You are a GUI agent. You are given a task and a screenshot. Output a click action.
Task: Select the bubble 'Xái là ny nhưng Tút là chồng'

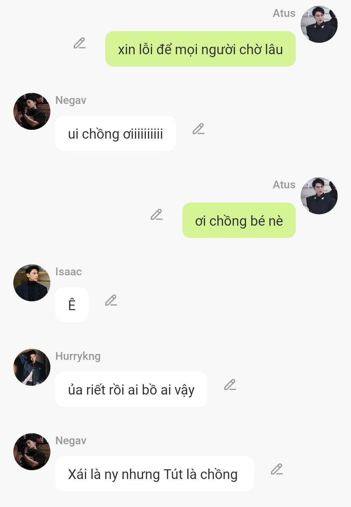[x=155, y=474]
